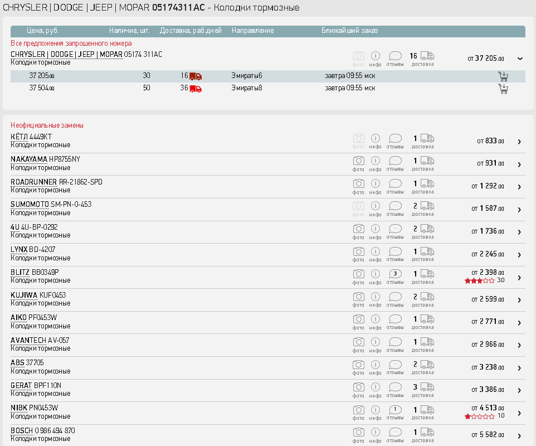Open the КЁТЛ brand link

coord(19,137)
